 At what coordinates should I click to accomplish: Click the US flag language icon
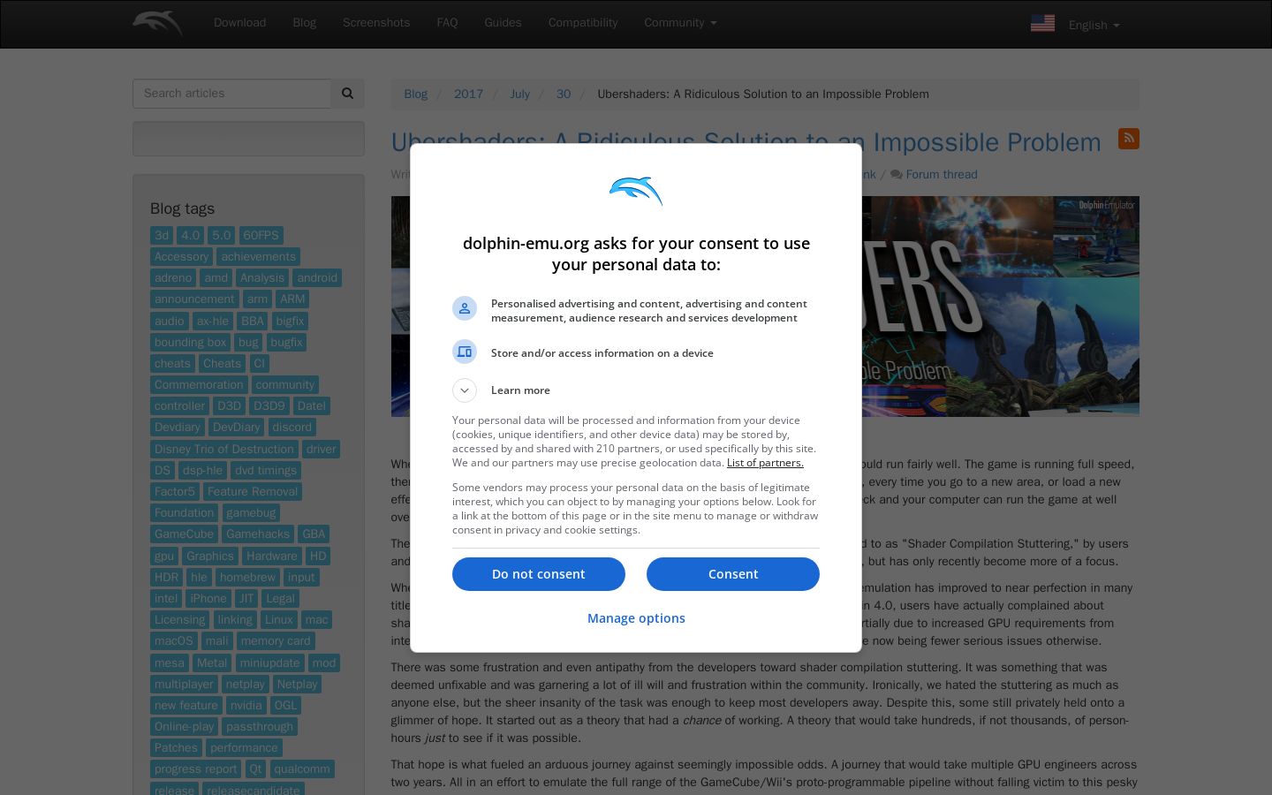point(1042,23)
